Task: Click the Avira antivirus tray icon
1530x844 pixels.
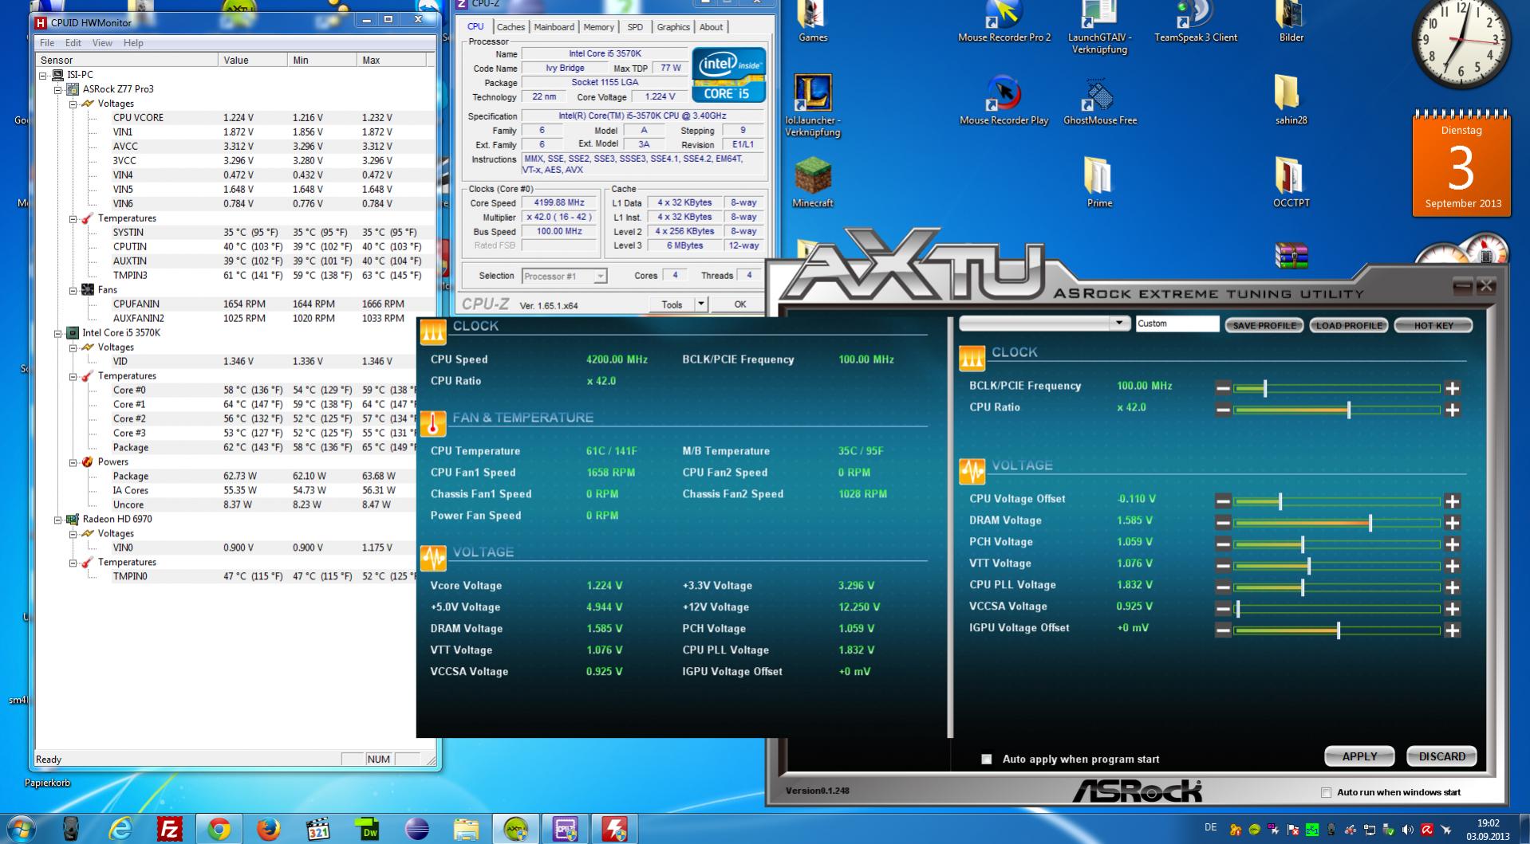Action: click(1427, 830)
